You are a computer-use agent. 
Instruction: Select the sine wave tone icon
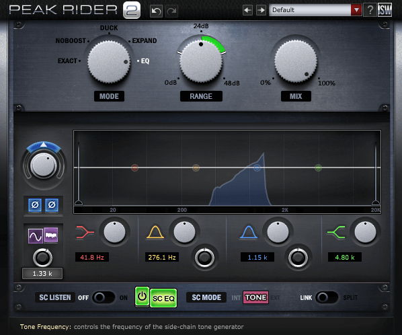[x=36, y=235]
